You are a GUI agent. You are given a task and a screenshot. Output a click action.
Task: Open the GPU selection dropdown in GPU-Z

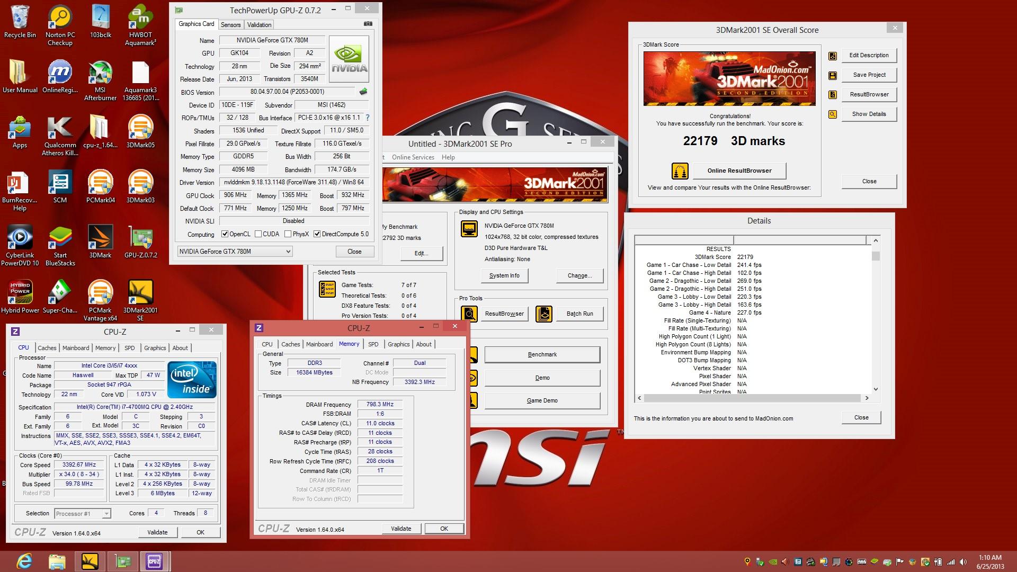click(x=235, y=252)
